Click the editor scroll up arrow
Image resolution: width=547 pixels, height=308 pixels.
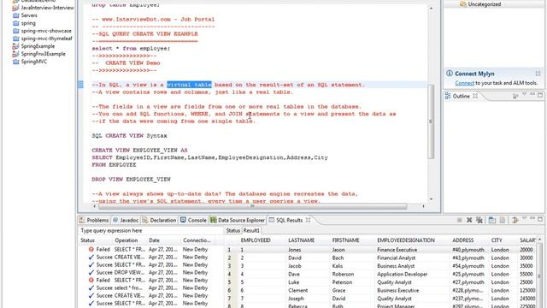[x=431, y=8]
